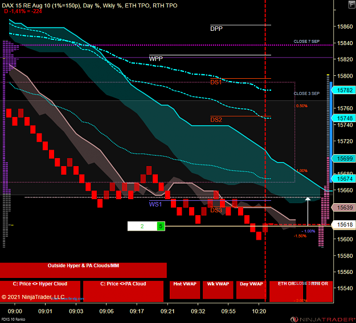Image resolution: width=356 pixels, height=323 pixels.
Task: Click the 15720 price axis value
Action: (x=345, y=142)
